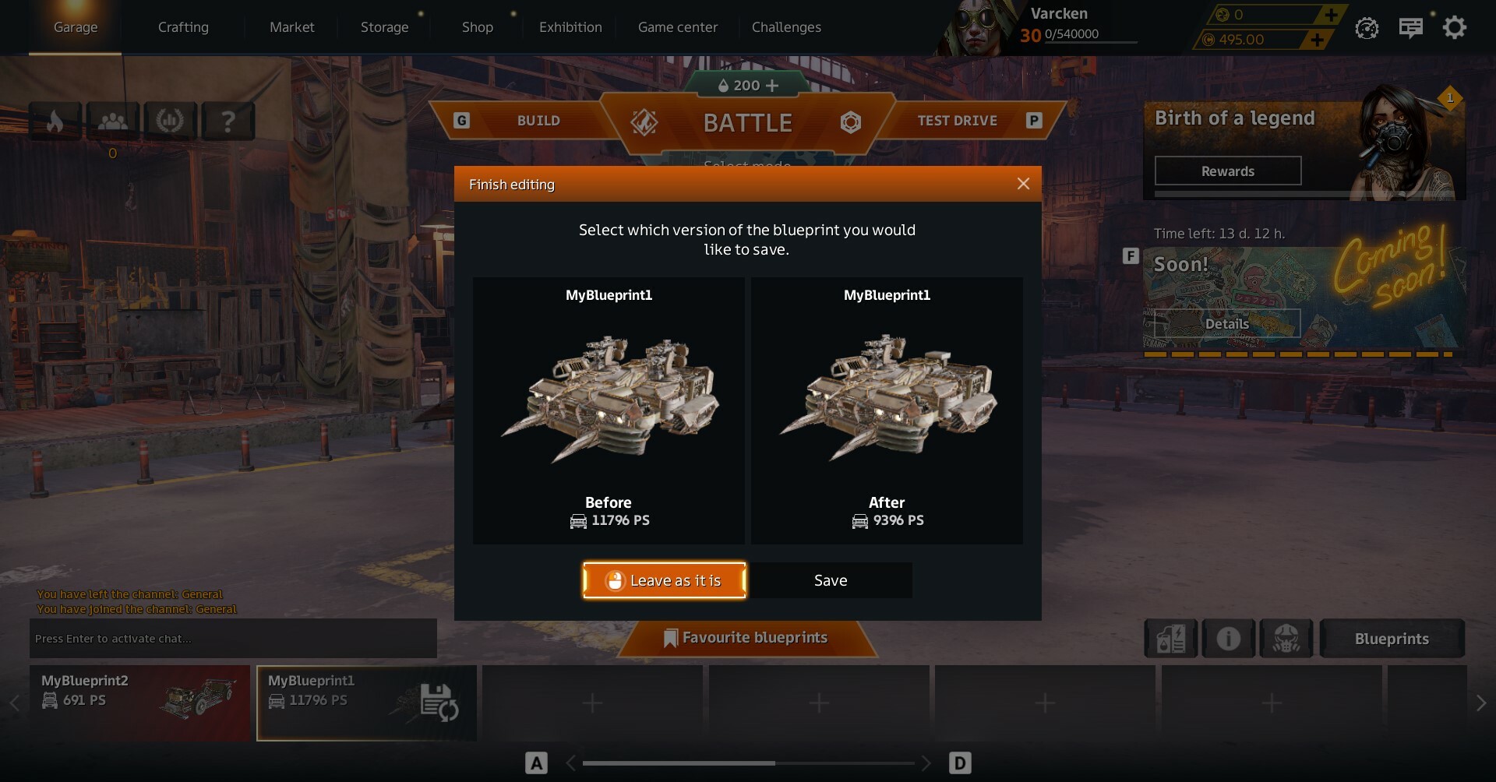
Task: Open the question mark help icon
Action: coord(228,121)
